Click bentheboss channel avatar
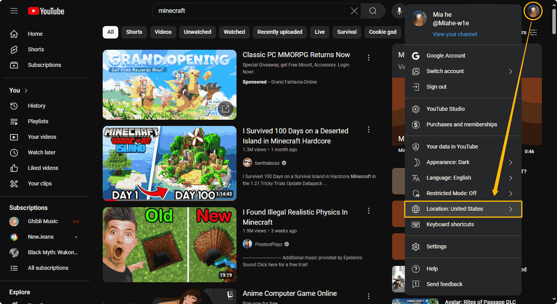Viewport: 557px width, 304px height. [247, 163]
